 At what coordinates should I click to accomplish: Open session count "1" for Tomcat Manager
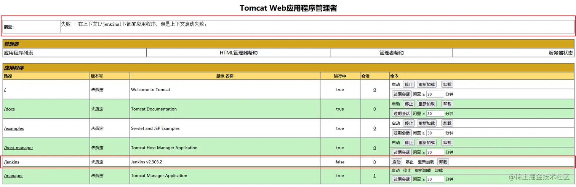tap(374, 176)
